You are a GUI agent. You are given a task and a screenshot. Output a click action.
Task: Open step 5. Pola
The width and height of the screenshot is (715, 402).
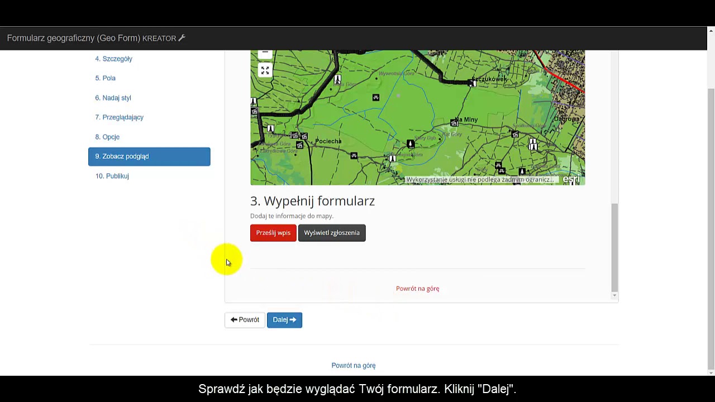tap(105, 78)
